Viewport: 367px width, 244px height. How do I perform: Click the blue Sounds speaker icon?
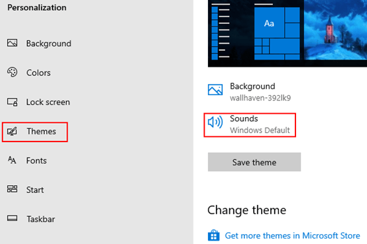[x=215, y=122]
